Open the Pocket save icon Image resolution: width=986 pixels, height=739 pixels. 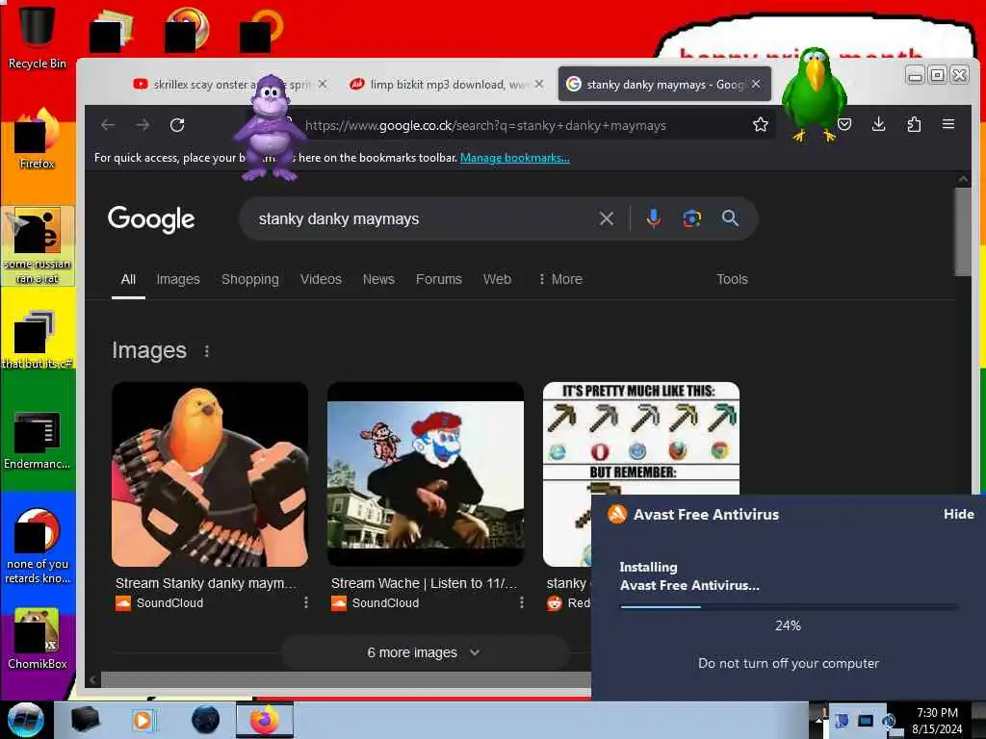tap(844, 124)
